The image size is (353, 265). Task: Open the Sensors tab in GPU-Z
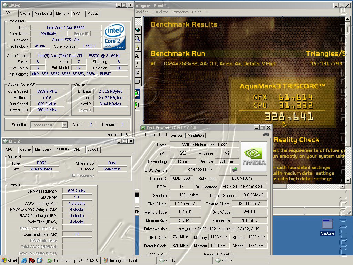177,135
